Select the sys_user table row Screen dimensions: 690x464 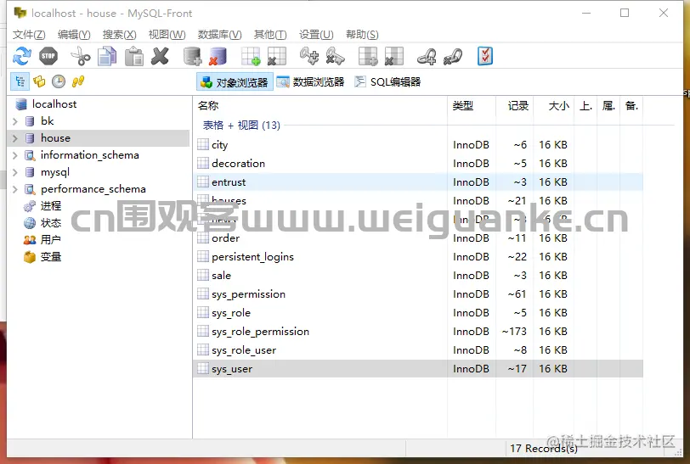click(x=418, y=369)
